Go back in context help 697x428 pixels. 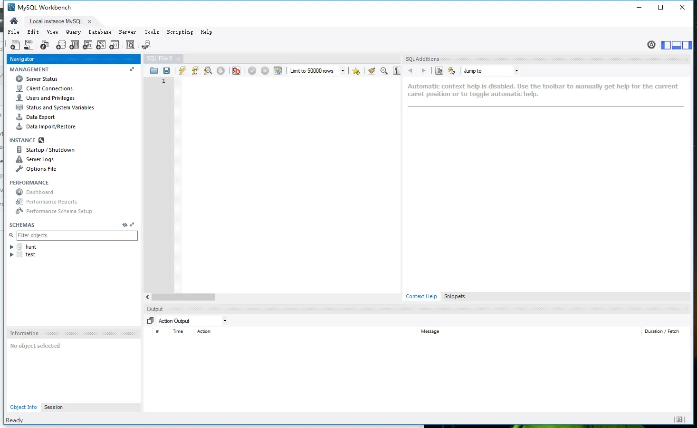[411, 71]
